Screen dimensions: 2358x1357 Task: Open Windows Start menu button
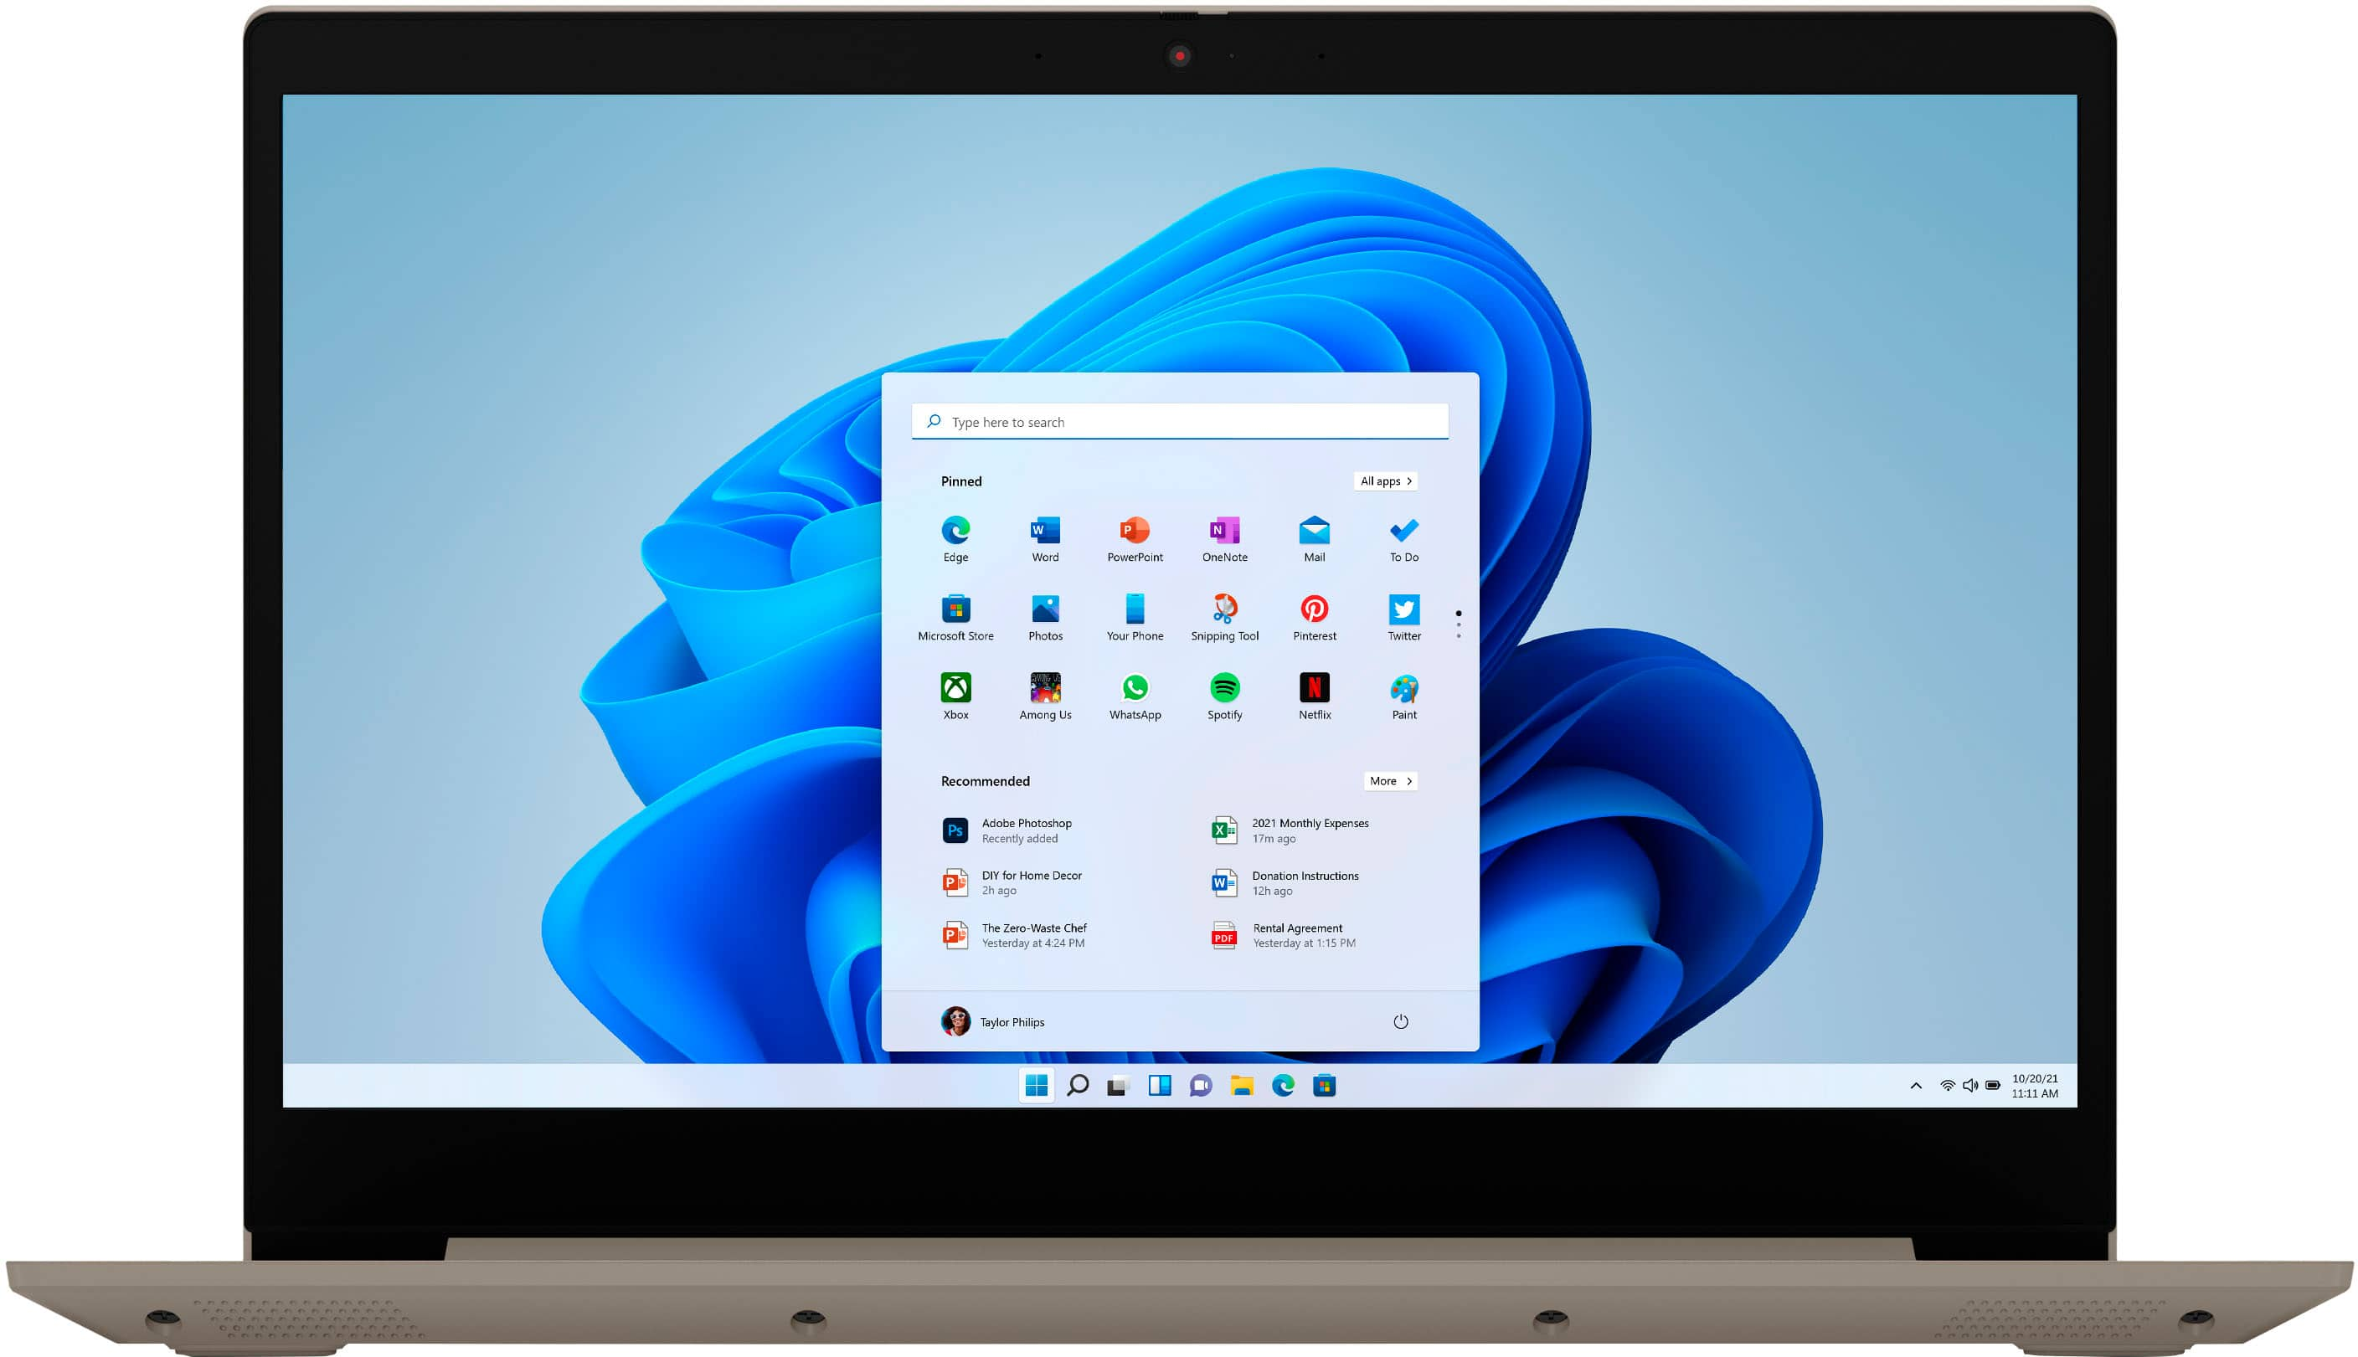pos(1030,1085)
